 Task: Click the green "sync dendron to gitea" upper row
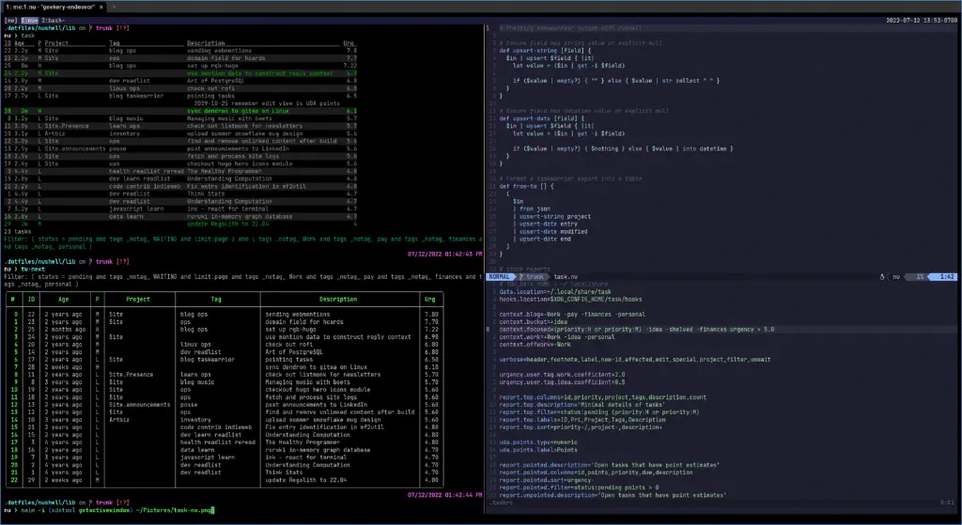(180, 111)
